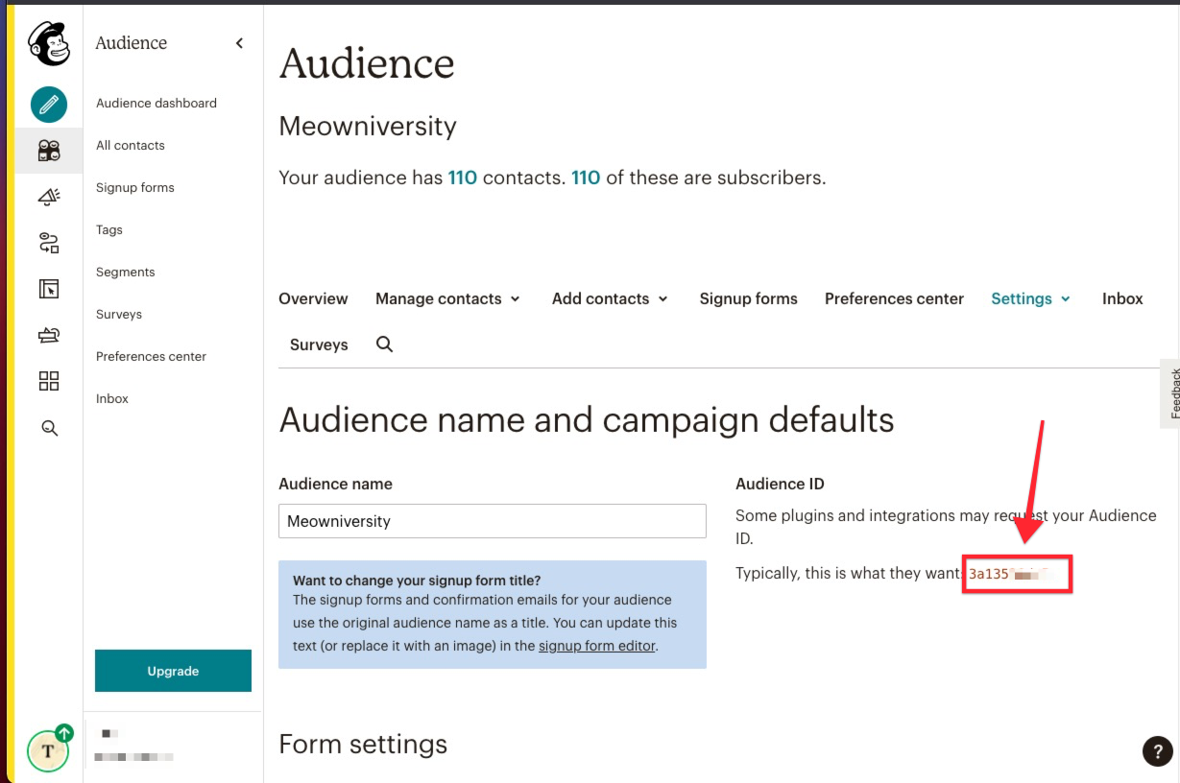
Task: Select Surveys in the sidebar
Action: 119,314
